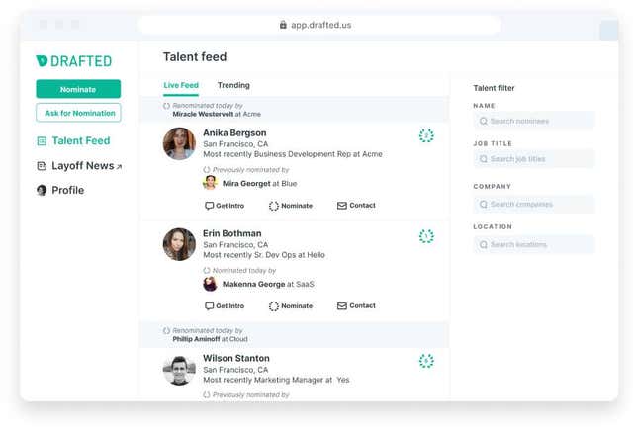Click the Search job titles input field
The width and height of the screenshot is (638, 431).
coord(534,159)
